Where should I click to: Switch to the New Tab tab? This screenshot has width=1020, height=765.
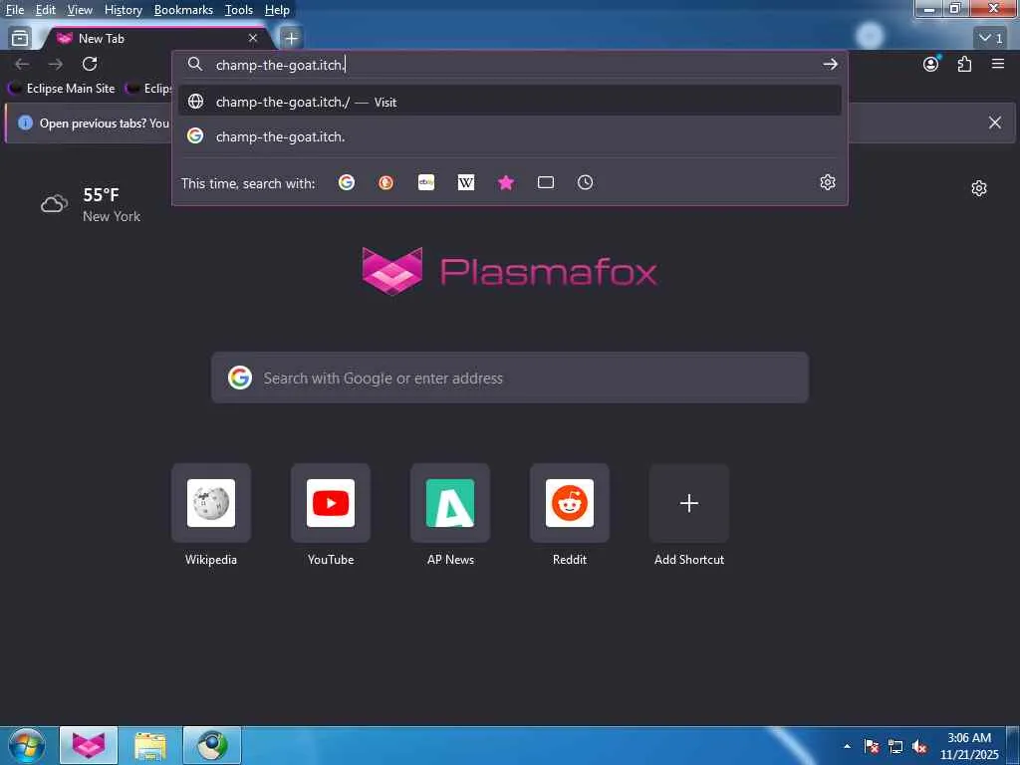coord(156,39)
